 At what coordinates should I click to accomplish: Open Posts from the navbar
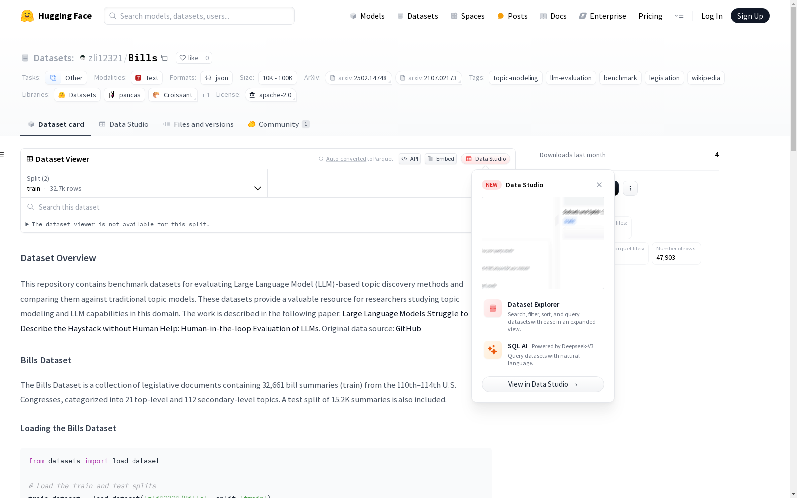(x=512, y=16)
